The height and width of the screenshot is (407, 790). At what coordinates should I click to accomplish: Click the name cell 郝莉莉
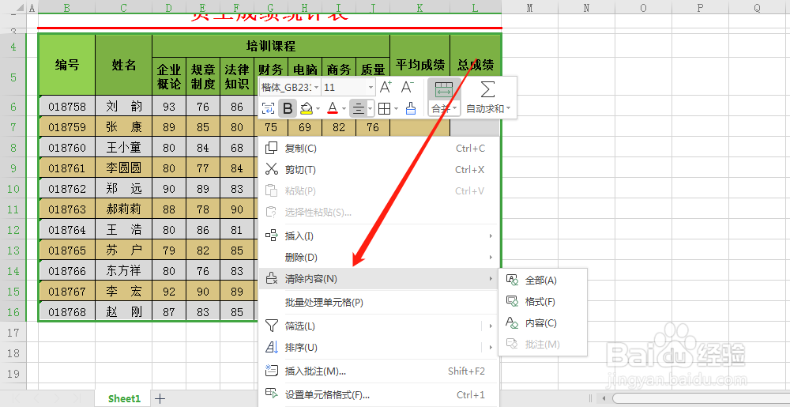[124, 209]
